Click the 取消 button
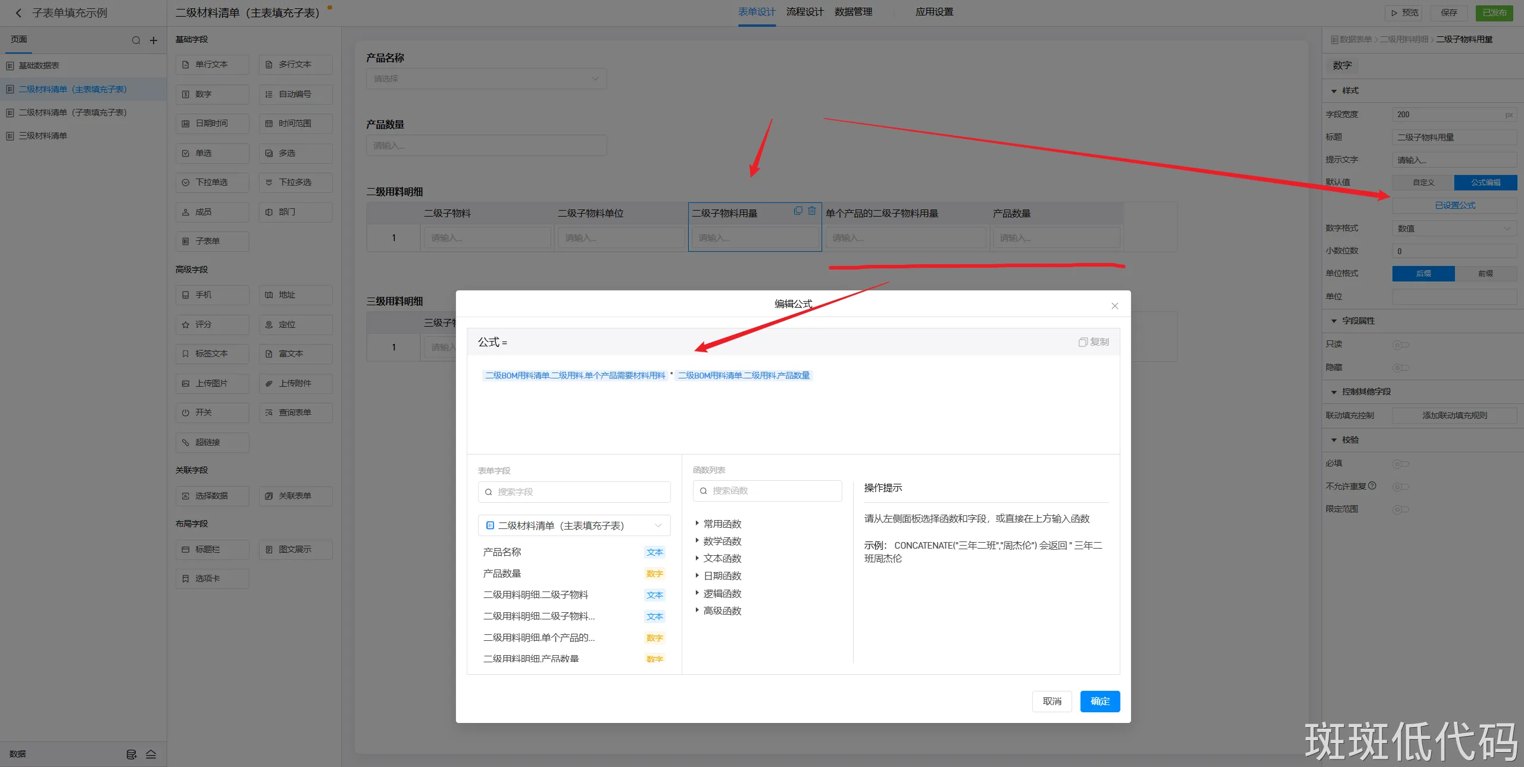This screenshot has width=1524, height=767. point(1051,701)
